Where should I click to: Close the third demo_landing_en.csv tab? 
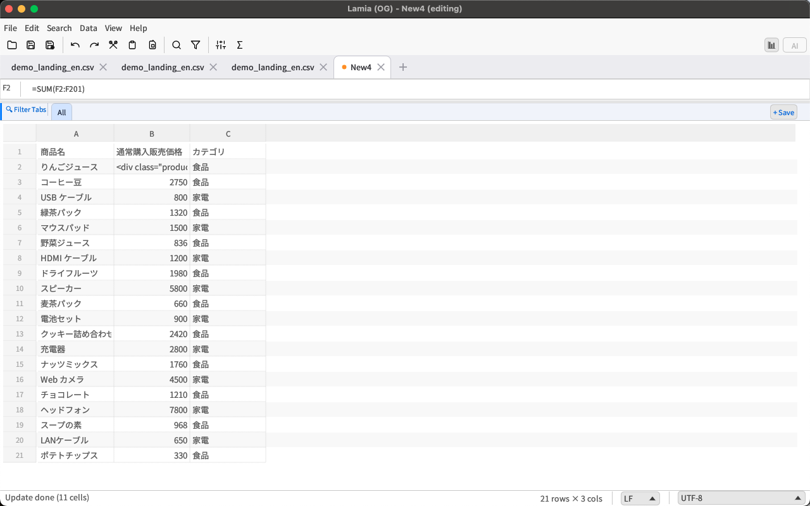point(323,67)
